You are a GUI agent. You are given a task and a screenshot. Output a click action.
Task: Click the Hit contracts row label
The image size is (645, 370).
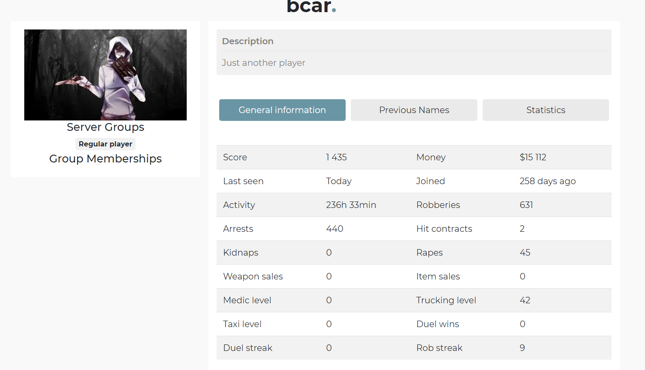[x=444, y=229]
